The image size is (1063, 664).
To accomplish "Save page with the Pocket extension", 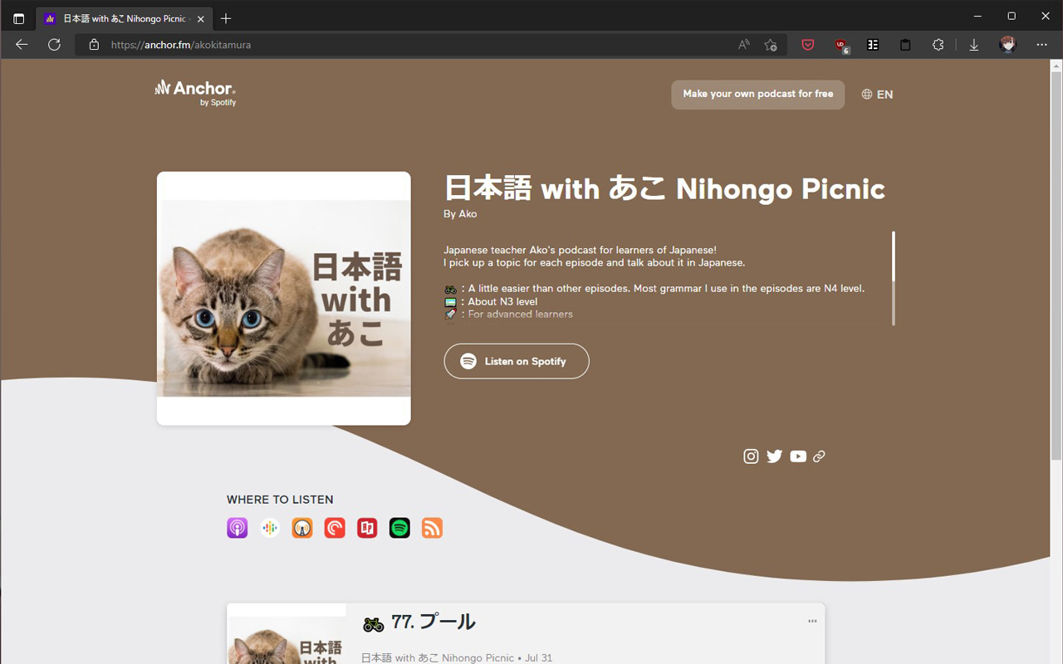I will pos(807,45).
